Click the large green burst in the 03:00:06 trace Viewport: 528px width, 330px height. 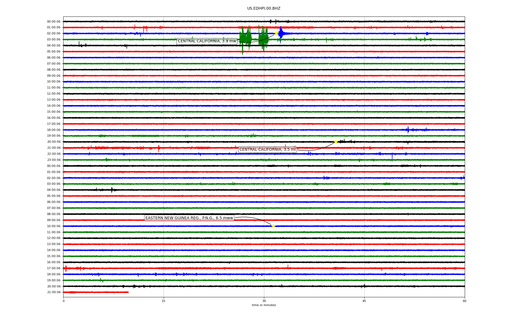coord(246,39)
